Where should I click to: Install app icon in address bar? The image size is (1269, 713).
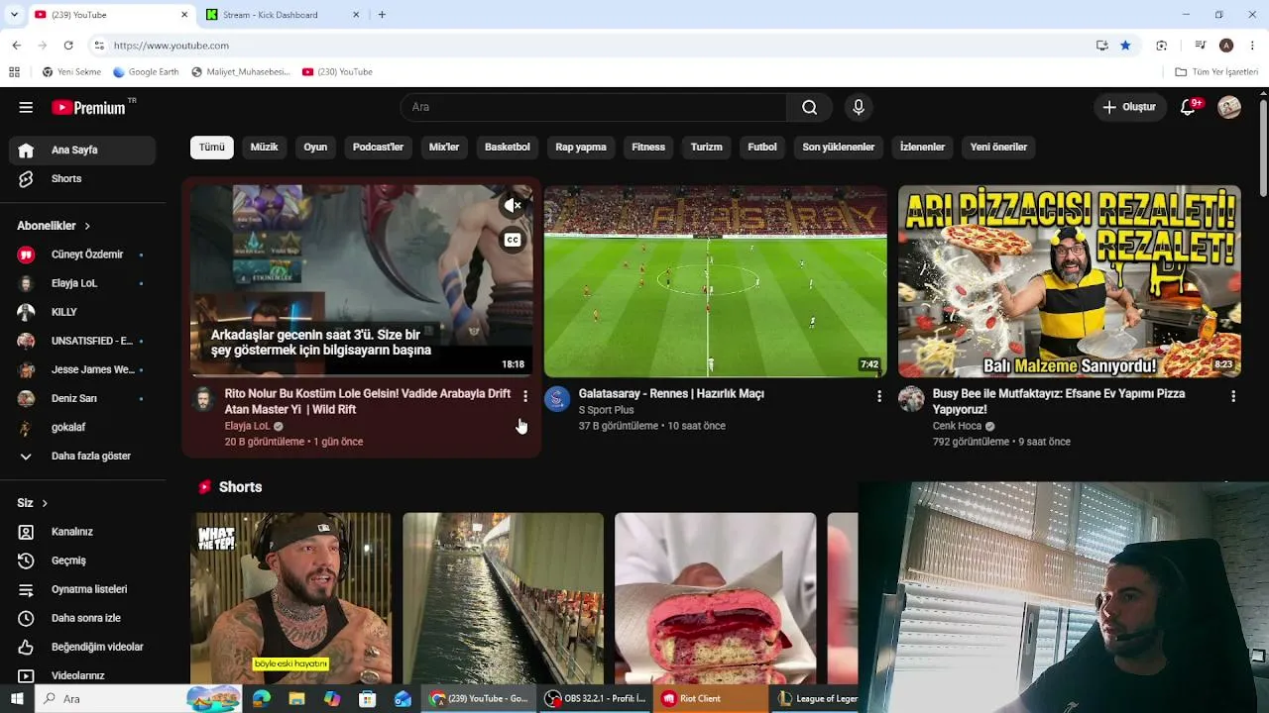1101,46
